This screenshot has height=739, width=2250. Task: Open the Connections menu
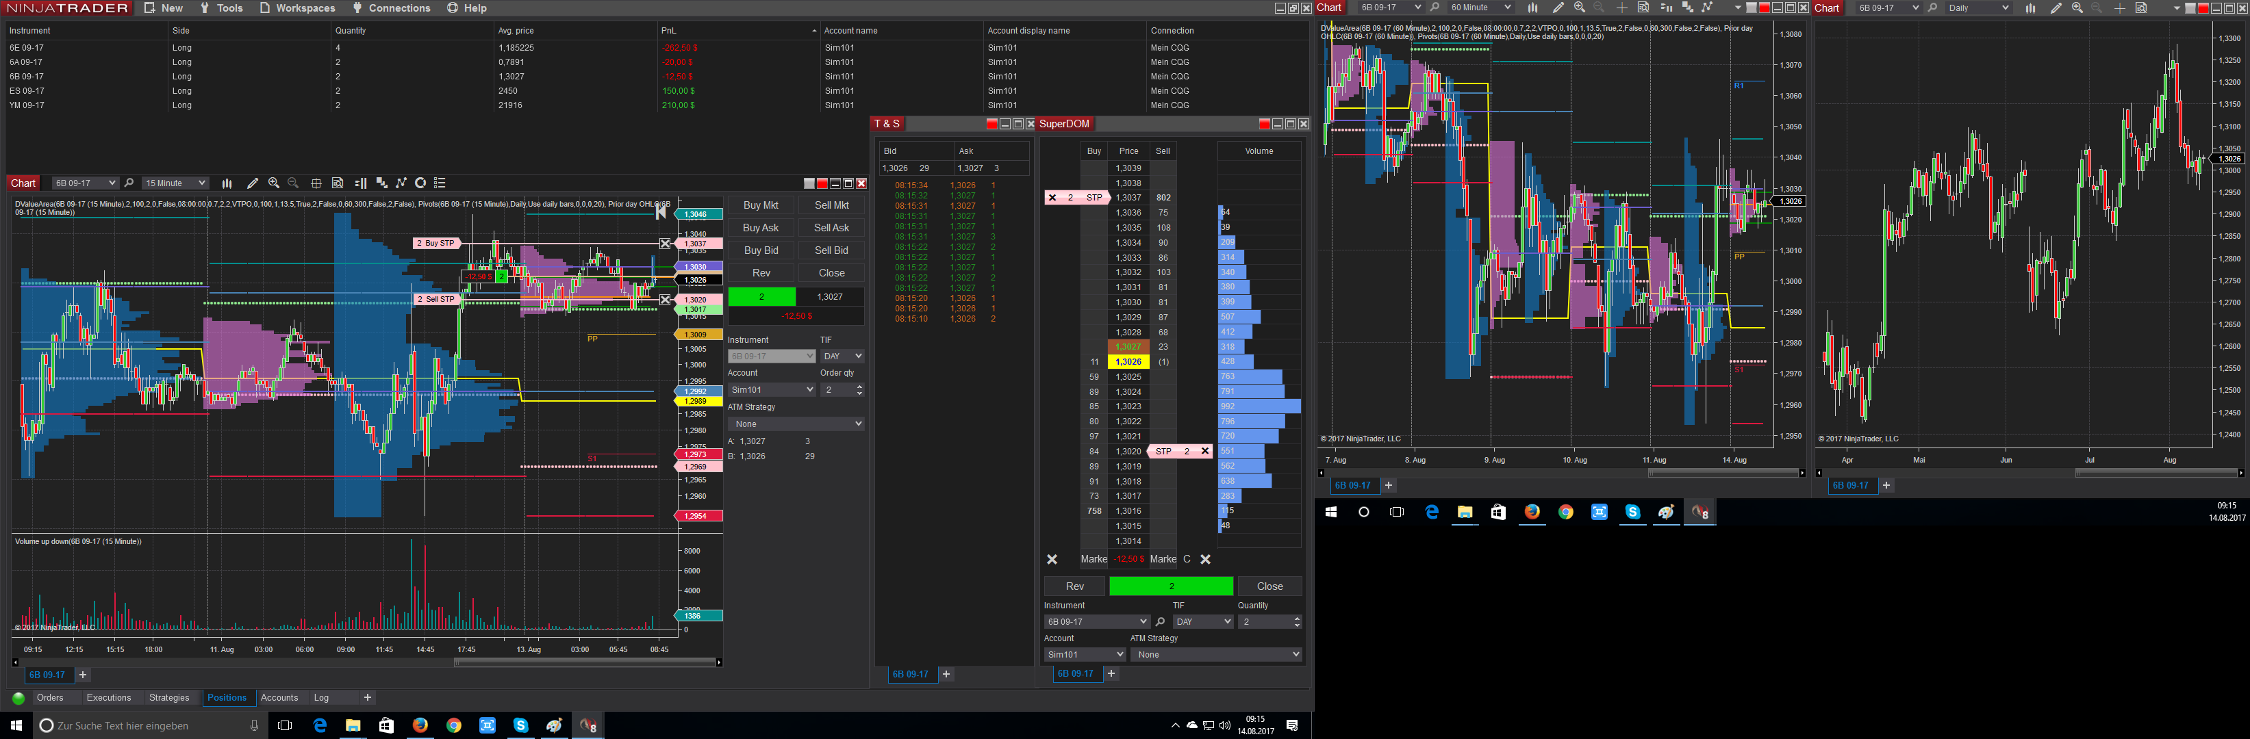[x=391, y=8]
